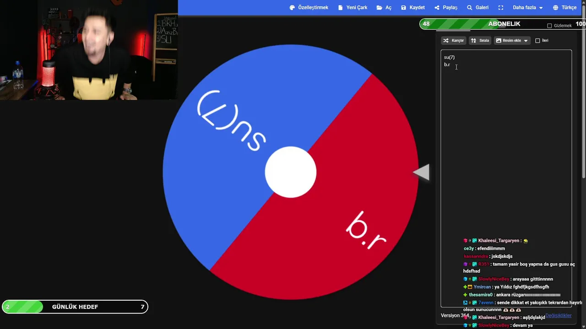
Task: Open the Aç menu item
Action: pos(384,7)
